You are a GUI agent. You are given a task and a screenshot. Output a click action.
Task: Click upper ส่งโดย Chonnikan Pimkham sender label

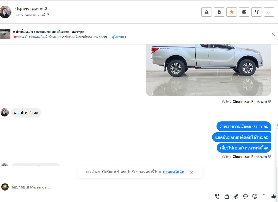[244, 101]
